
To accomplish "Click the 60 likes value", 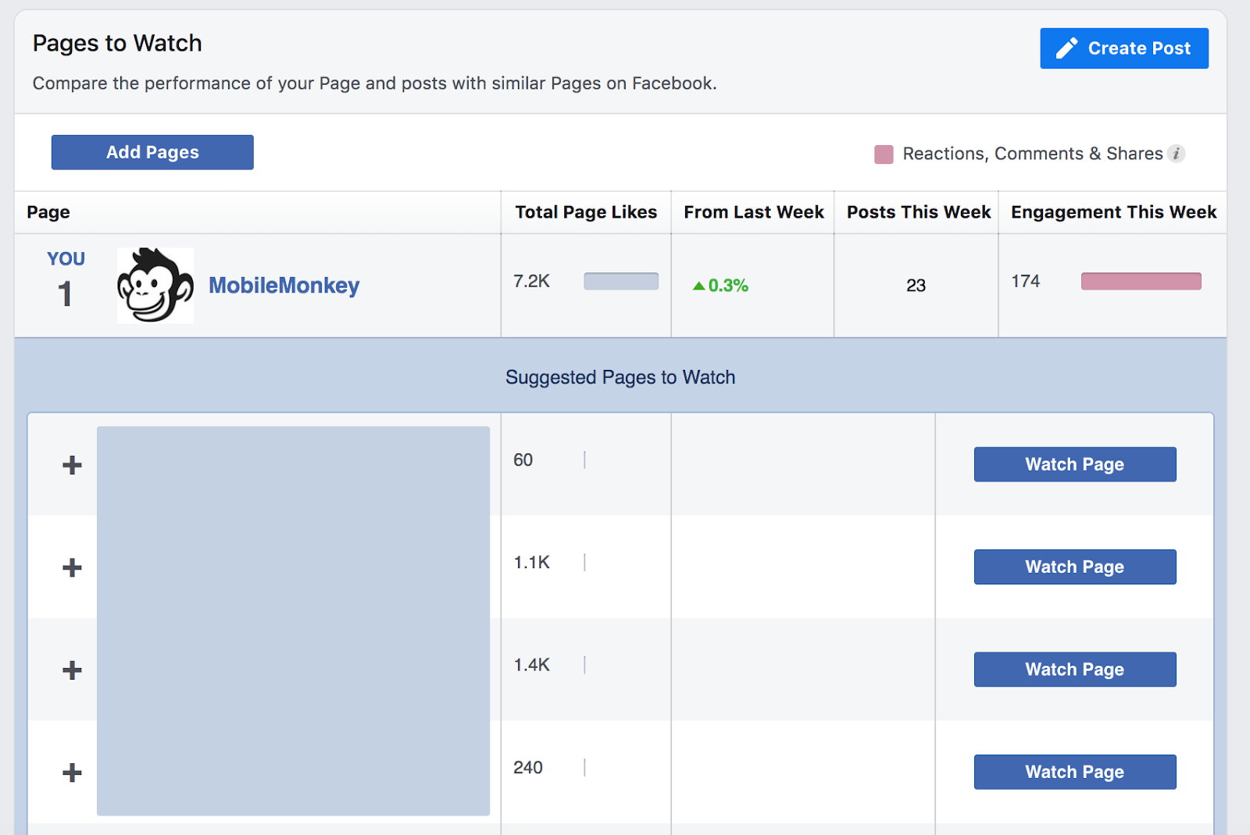I will pos(523,460).
